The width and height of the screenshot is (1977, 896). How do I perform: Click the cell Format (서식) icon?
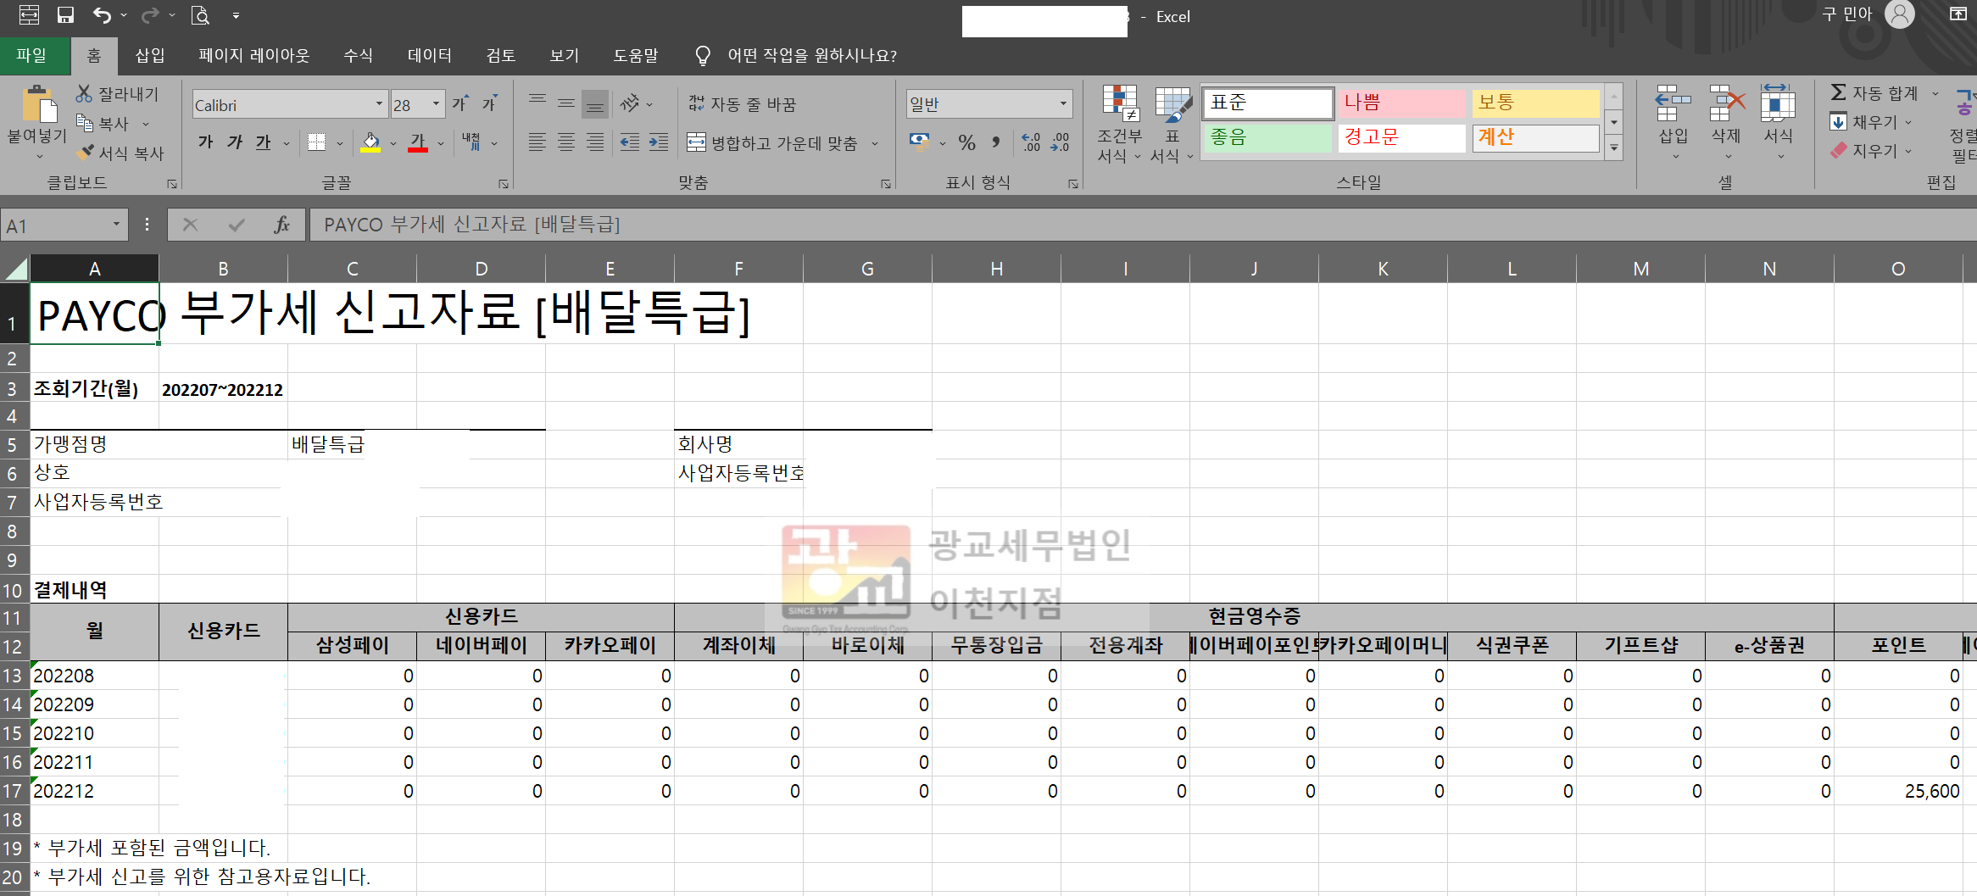pos(1778,104)
